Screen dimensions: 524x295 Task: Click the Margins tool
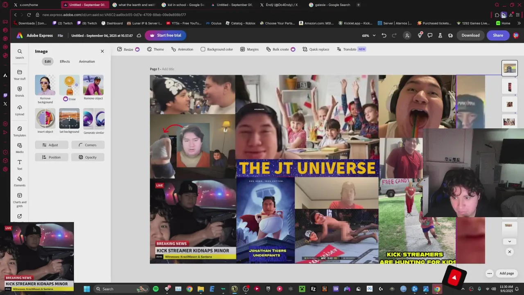[x=249, y=49]
